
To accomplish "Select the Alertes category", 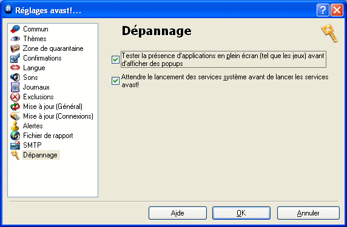I will 33,126.
